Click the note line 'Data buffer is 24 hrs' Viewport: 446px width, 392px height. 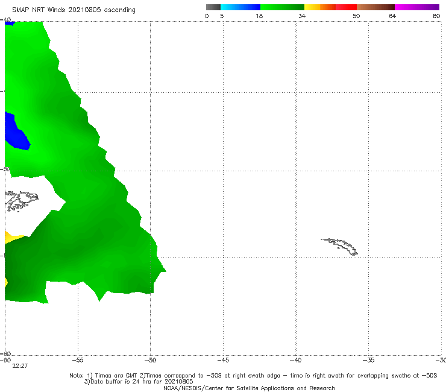[139, 382]
